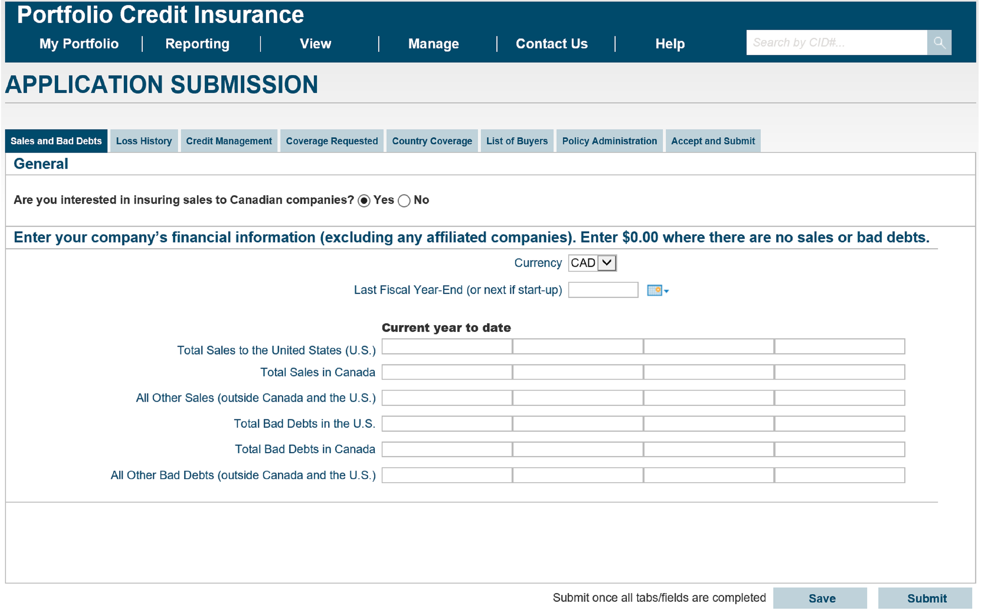Select Yes for insuring Canadian sales
The image size is (981, 614).
[x=364, y=201]
